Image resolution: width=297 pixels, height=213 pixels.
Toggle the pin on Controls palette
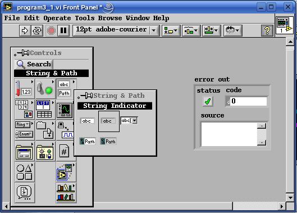click(x=21, y=53)
